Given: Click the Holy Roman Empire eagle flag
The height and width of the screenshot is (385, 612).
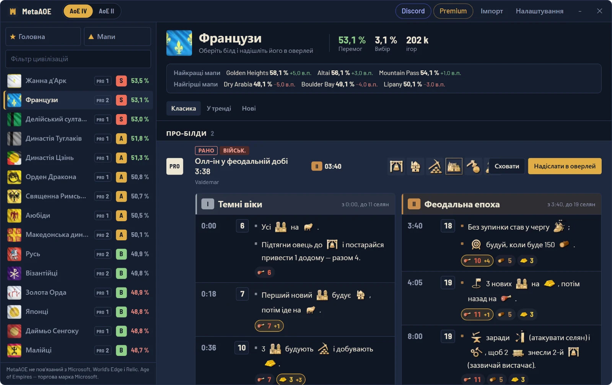Looking at the screenshot, I should coord(14,196).
